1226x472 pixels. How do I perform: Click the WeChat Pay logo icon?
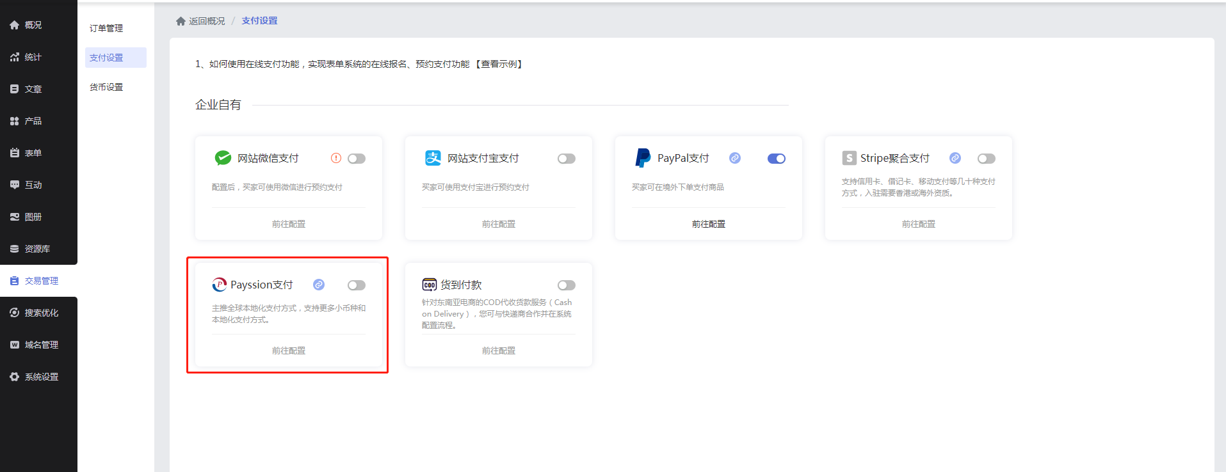pyautogui.click(x=223, y=158)
